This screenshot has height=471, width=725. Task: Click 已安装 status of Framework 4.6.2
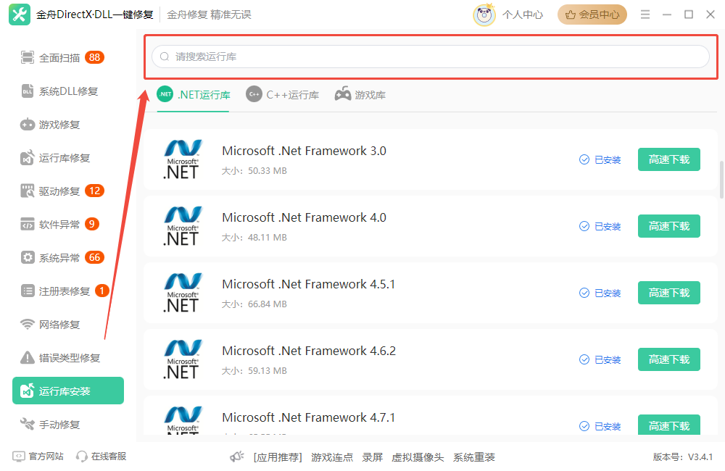600,359
